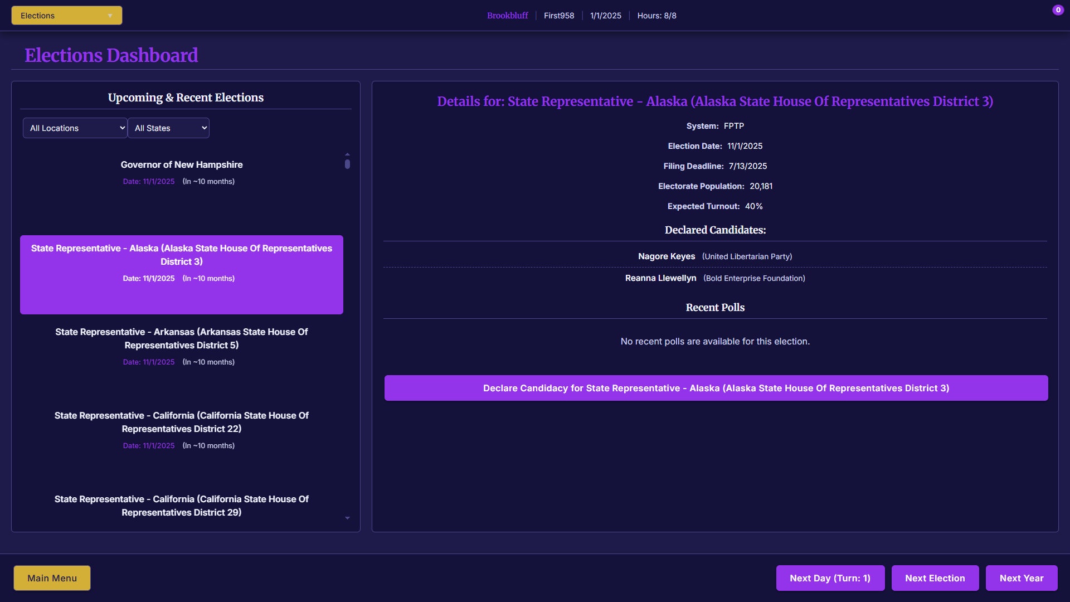Open the Elections dropdown menu

coord(66,16)
